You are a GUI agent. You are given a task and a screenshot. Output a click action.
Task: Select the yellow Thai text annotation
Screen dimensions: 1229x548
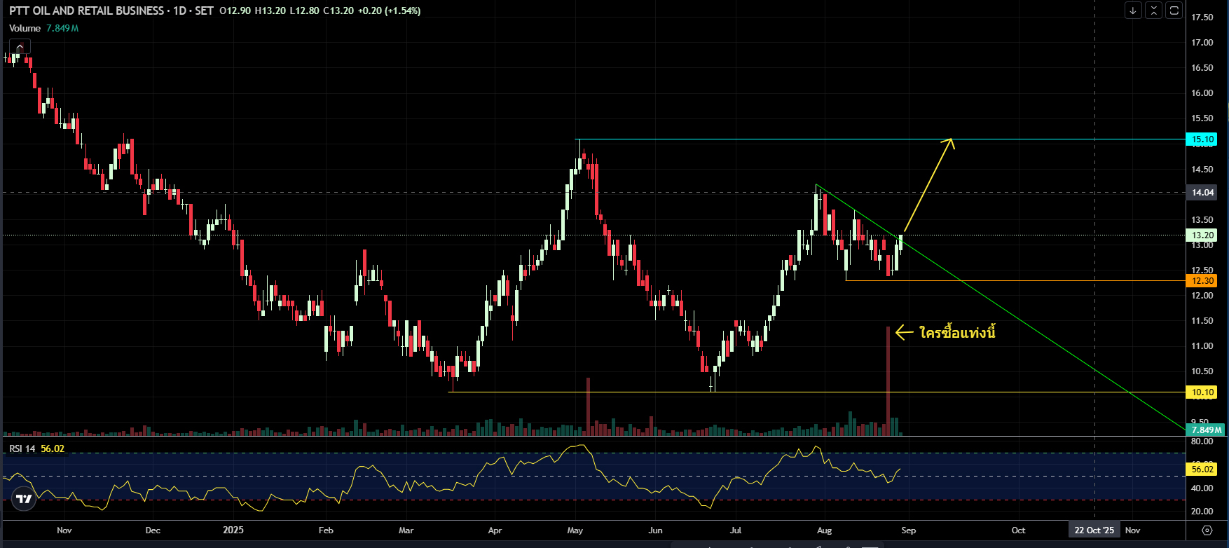(957, 332)
